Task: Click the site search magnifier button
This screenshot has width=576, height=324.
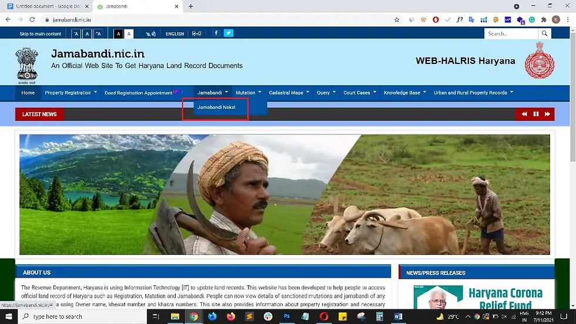Action: 544,33
